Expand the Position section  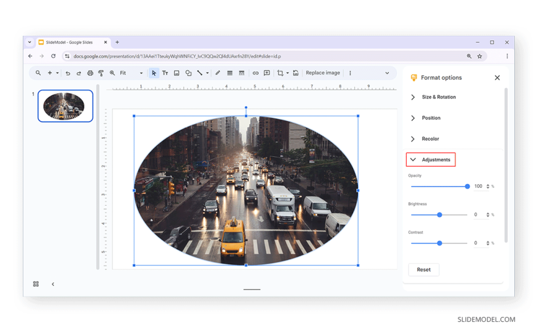click(426, 118)
